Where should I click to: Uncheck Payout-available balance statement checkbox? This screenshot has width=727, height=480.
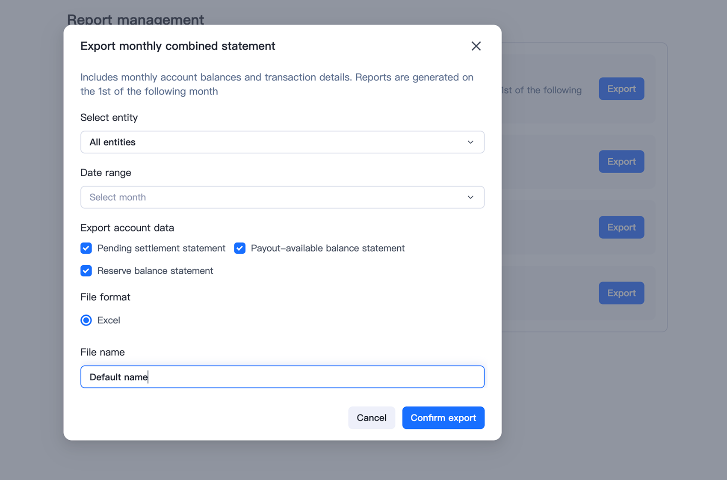point(239,248)
